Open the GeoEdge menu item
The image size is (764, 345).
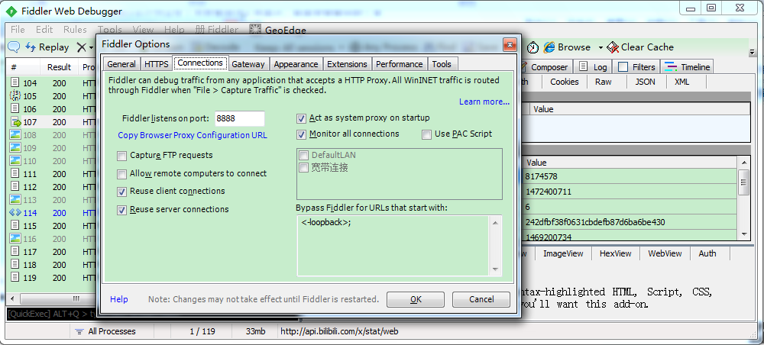pos(278,30)
